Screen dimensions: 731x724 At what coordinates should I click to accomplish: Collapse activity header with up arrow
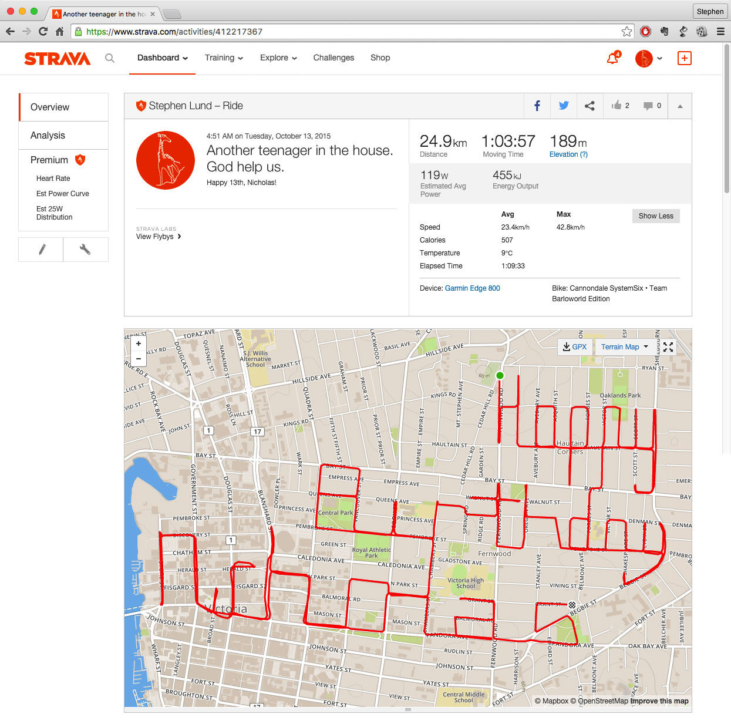(680, 106)
